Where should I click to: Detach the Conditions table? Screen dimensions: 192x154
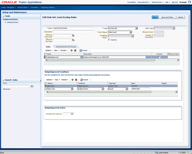click(x=84, y=80)
